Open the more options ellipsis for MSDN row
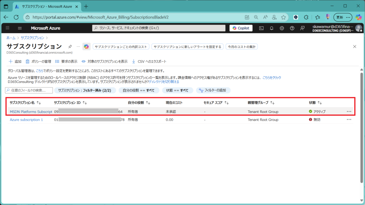This screenshot has height=205, width=365. pyautogui.click(x=349, y=111)
